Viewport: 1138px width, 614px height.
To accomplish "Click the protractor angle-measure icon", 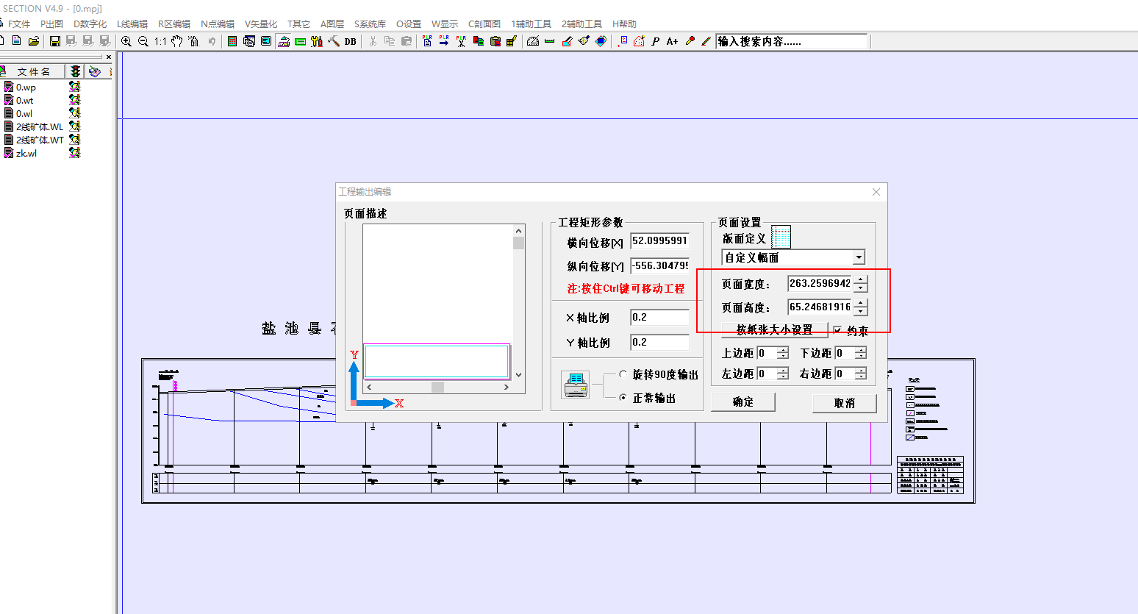I will point(532,41).
